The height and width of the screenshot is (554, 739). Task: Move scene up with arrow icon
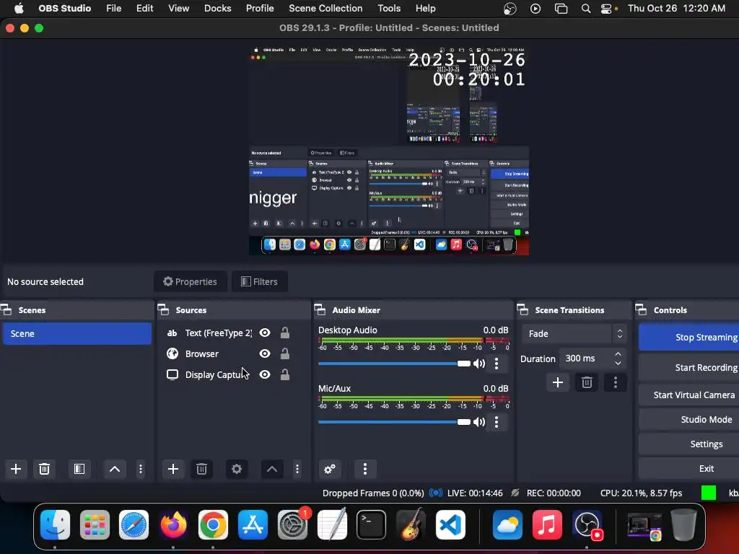point(115,469)
